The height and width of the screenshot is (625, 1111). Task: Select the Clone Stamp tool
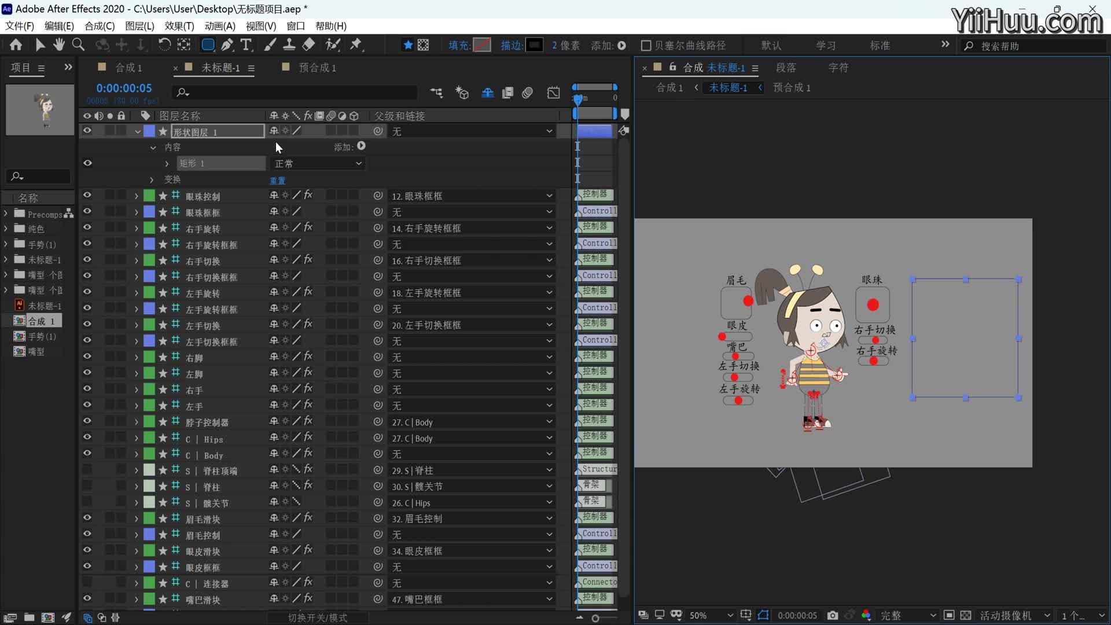click(289, 45)
